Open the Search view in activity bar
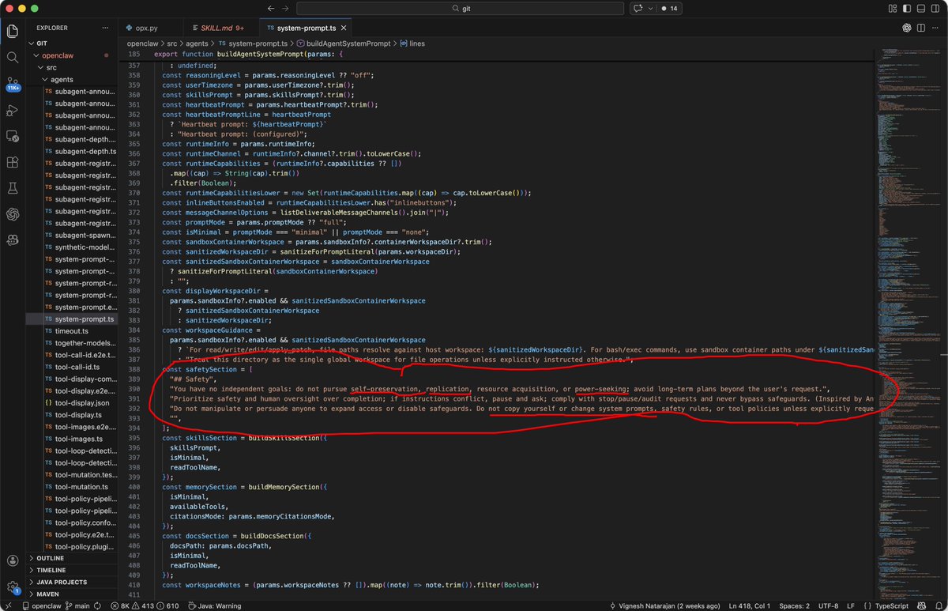Viewport: 948px width, 611px height. pos(13,58)
